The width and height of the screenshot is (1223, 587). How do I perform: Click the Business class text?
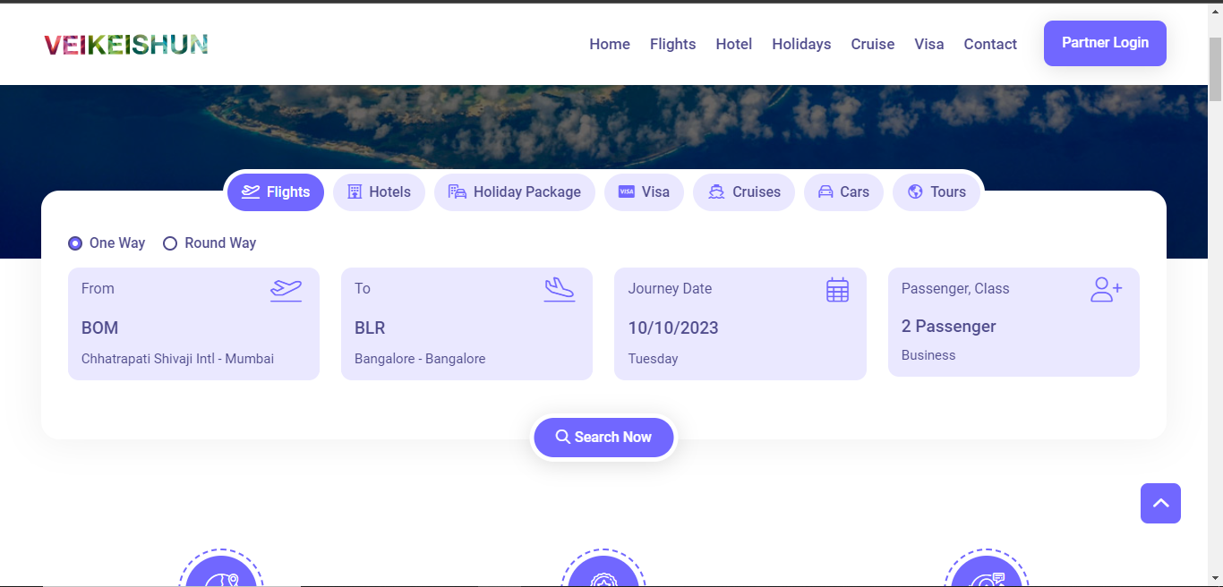tap(928, 355)
